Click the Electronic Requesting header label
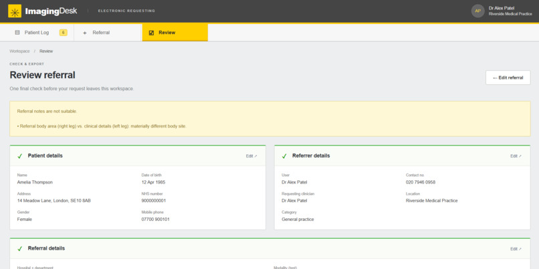The height and width of the screenshot is (269, 539). 126,11
